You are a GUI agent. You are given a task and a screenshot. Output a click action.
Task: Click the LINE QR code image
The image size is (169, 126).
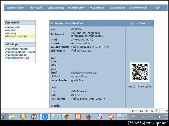pyautogui.click(x=140, y=72)
